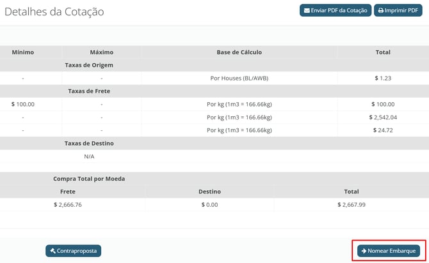Select the Taxas de Origem section row

(89, 65)
